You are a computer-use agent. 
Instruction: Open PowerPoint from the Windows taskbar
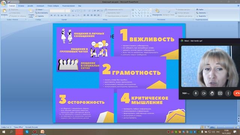click(x=42, y=132)
